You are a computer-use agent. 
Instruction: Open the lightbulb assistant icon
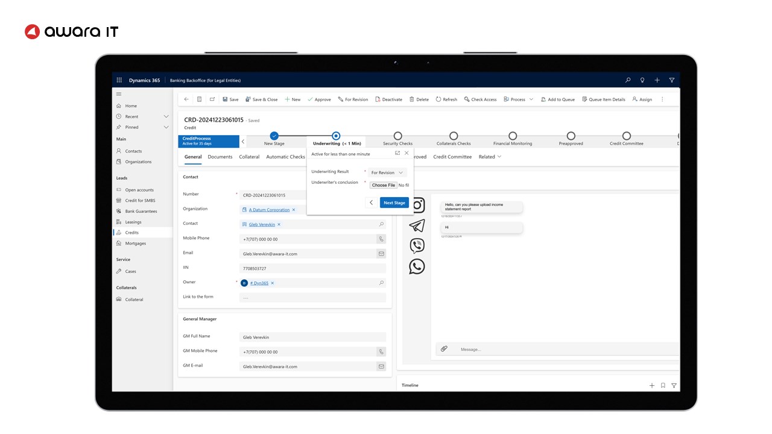pos(642,80)
